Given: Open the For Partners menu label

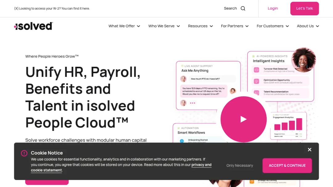Looking at the screenshot, I should tap(232, 26).
